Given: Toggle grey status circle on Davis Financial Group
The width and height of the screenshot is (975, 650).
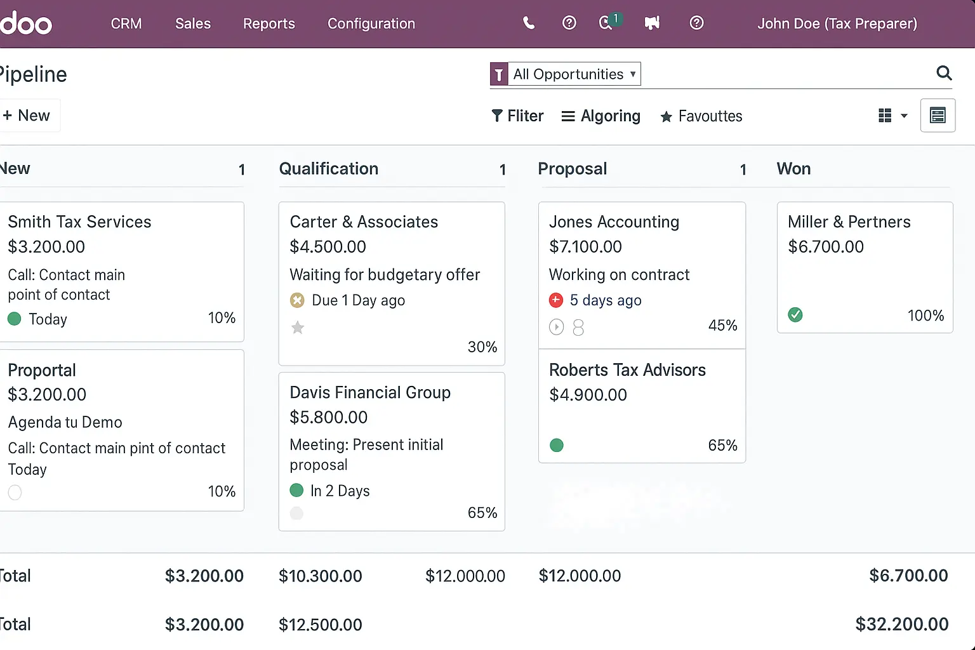Looking at the screenshot, I should (x=296, y=513).
